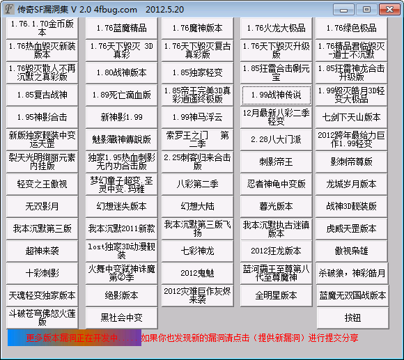This screenshot has width=404, height=360.
Task: Open 2012跨年最给力巨作1.99轻变
Action: point(352,139)
